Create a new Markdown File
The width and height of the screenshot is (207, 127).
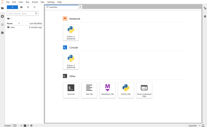(x=107, y=90)
